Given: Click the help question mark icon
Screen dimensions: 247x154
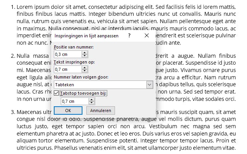Looking at the screenshot, I should 129,35.
